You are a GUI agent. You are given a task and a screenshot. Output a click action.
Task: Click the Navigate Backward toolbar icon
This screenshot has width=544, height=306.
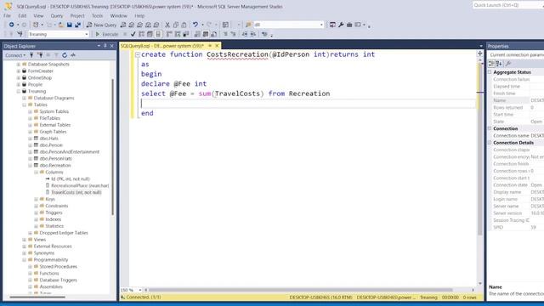11,25
